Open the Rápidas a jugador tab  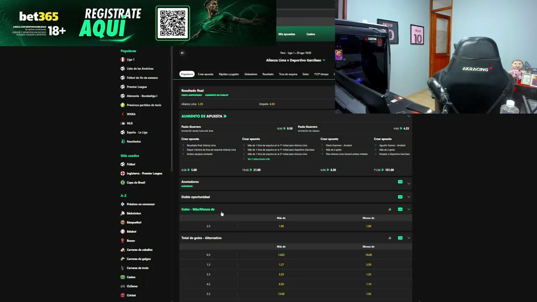tap(229, 74)
